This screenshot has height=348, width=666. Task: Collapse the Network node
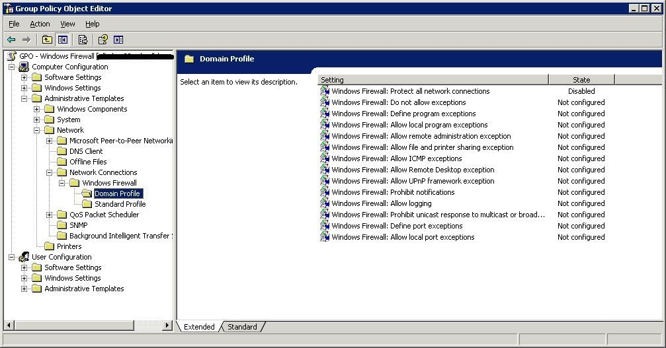click(37, 130)
